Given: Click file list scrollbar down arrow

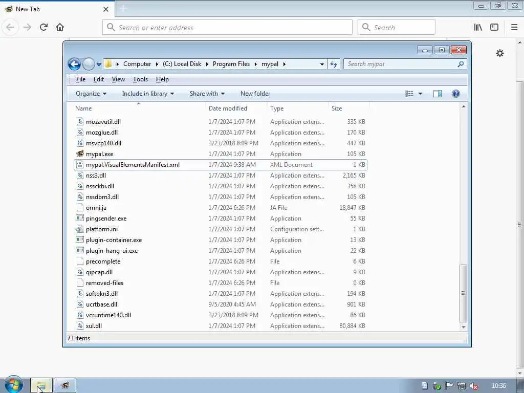Looking at the screenshot, I should click(463, 327).
